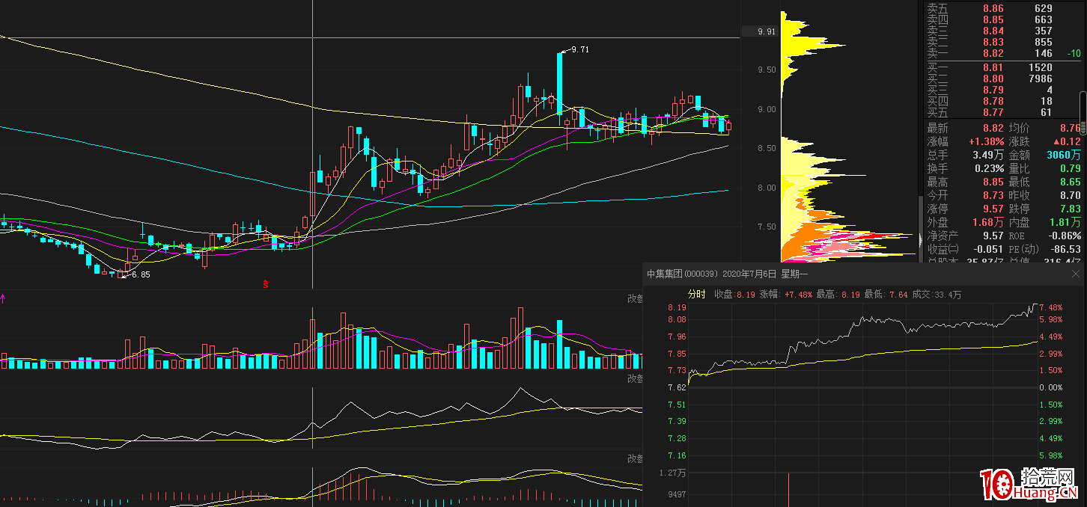Viewport: 1087px width, 507px height.
Task: Click the 买二 volume 7986 entry
Action: 1039,79
